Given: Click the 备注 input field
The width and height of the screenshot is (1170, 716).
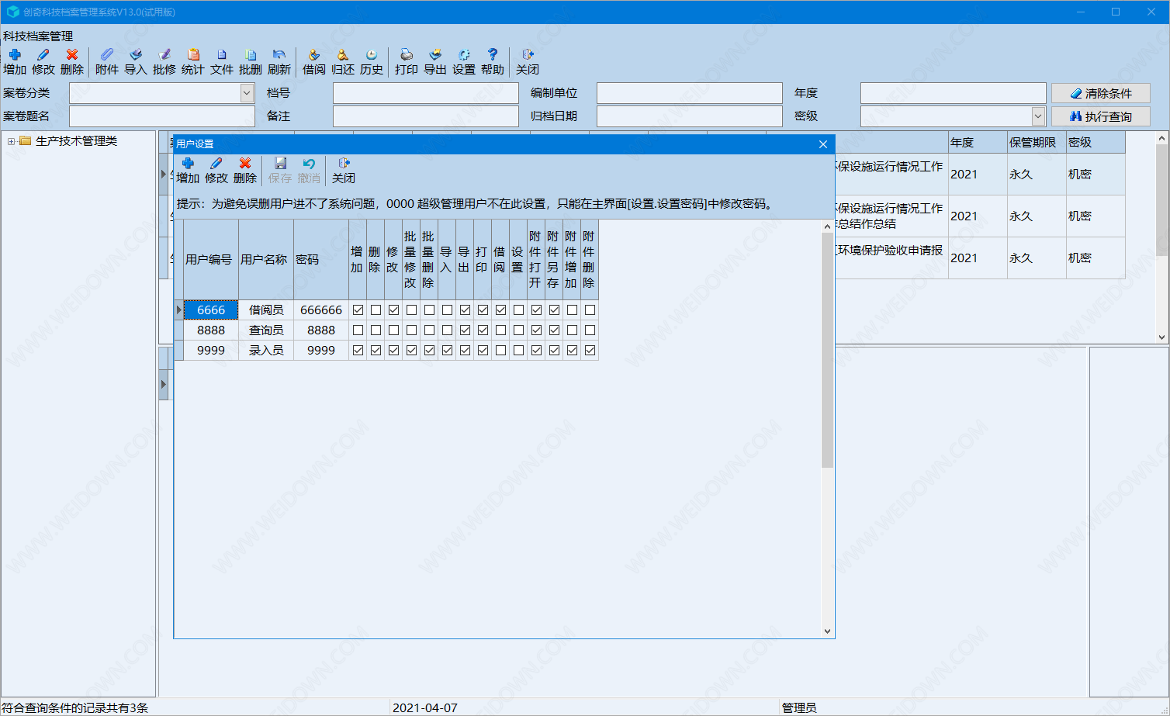Looking at the screenshot, I should [426, 116].
